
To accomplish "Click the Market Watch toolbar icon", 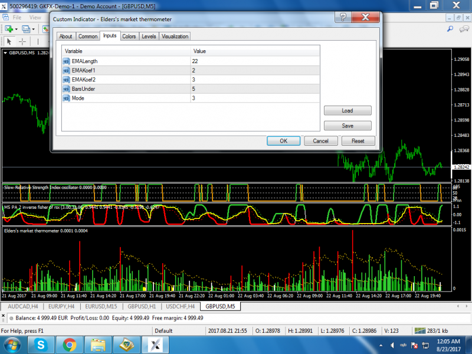I will [x=45, y=29].
